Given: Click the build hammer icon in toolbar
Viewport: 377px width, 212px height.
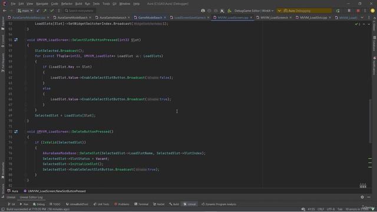Looking at the screenshot, I should click(229, 11).
